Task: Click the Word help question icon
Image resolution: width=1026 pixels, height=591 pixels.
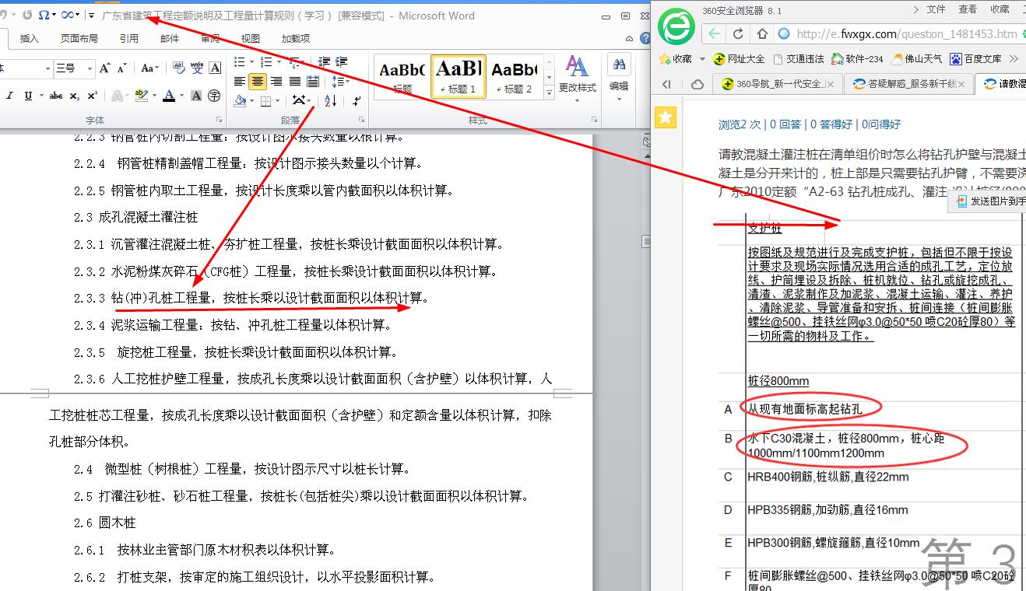Action: 645,38
